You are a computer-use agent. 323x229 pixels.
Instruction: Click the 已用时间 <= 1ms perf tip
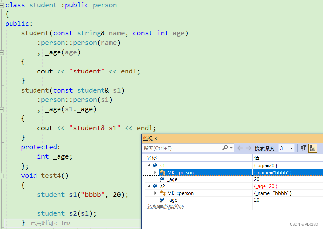pyautogui.click(x=51, y=223)
